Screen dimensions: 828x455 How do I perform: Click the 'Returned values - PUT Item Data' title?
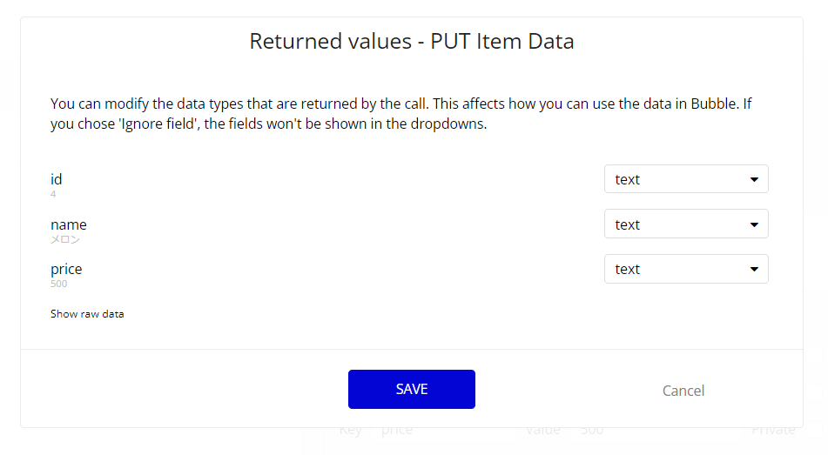pyautogui.click(x=412, y=41)
